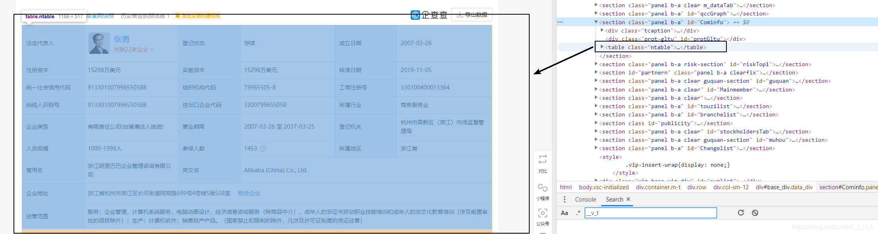Click the 导出数据 export button
Viewport: 878px width, 234px height.
click(x=472, y=15)
